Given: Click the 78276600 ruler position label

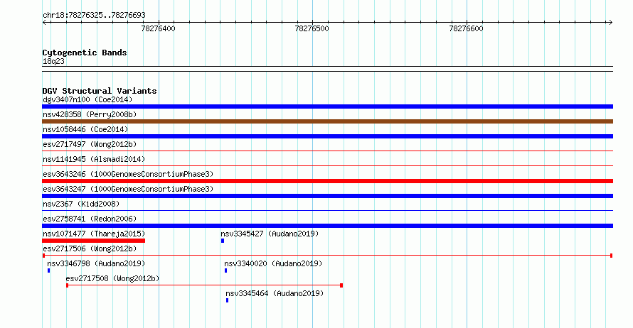Looking at the screenshot, I should point(467,28).
